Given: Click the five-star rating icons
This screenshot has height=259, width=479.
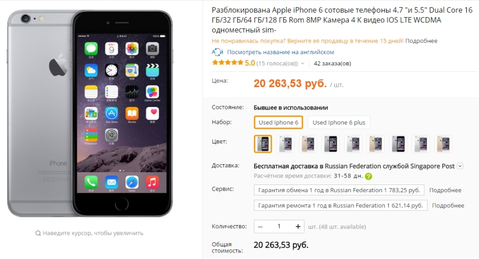Looking at the screenshot, I should pyautogui.click(x=228, y=63).
